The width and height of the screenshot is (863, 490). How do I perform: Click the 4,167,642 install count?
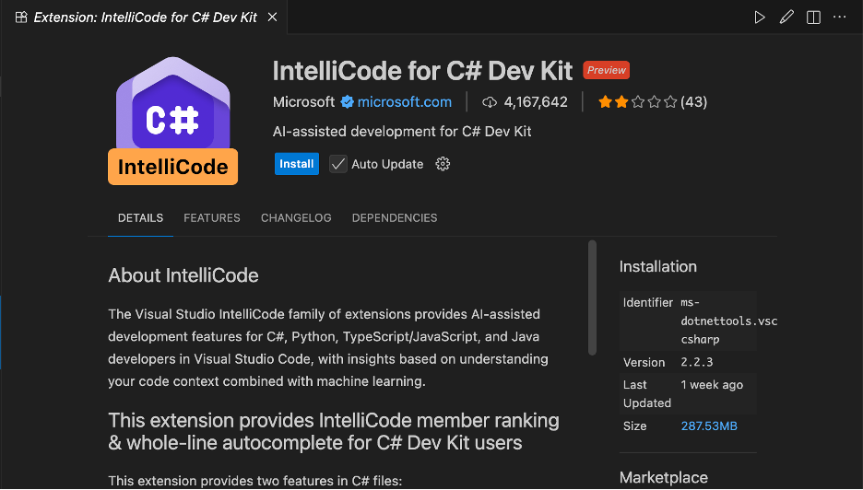point(536,101)
